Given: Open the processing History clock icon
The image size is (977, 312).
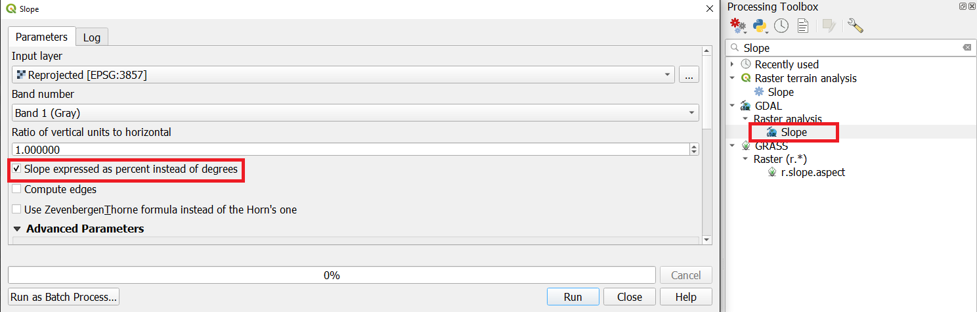Looking at the screenshot, I should tap(781, 26).
